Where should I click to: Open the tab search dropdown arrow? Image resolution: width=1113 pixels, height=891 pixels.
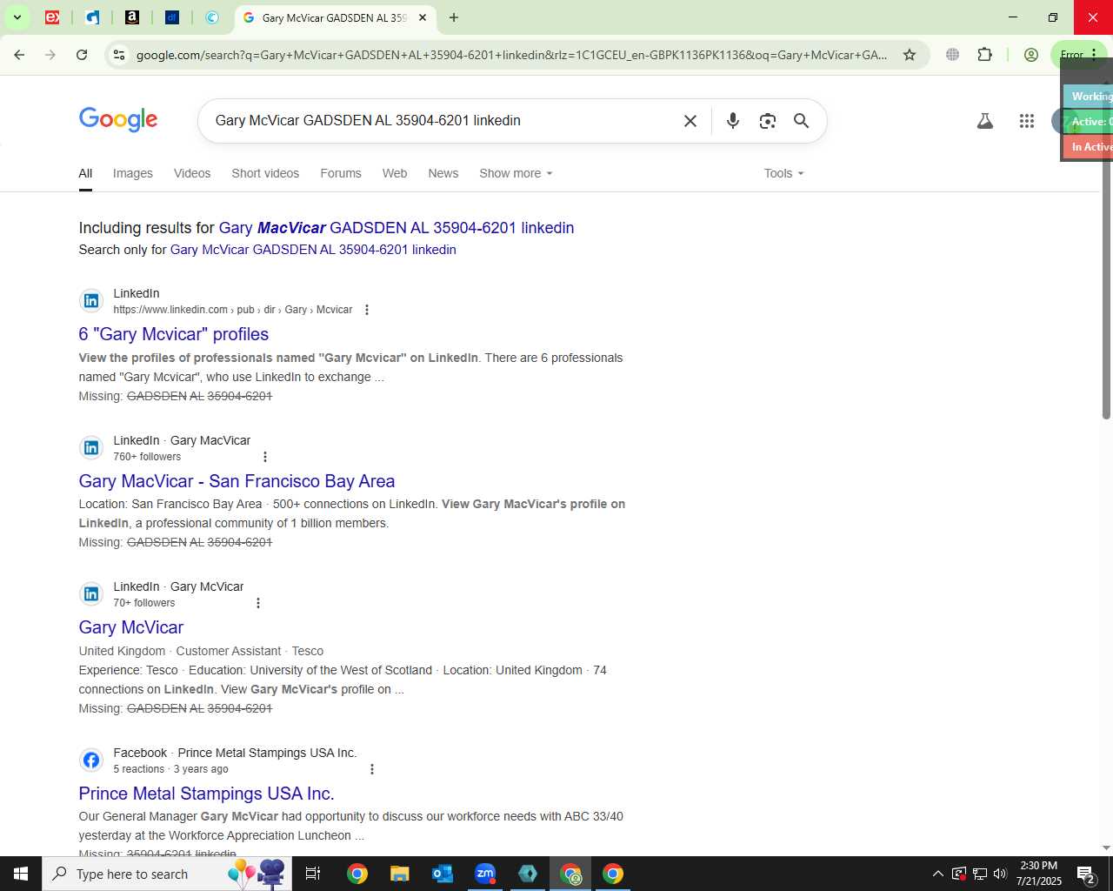(x=17, y=17)
